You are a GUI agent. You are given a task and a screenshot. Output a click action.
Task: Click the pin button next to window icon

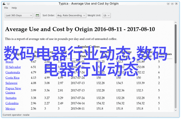[8, 4]
